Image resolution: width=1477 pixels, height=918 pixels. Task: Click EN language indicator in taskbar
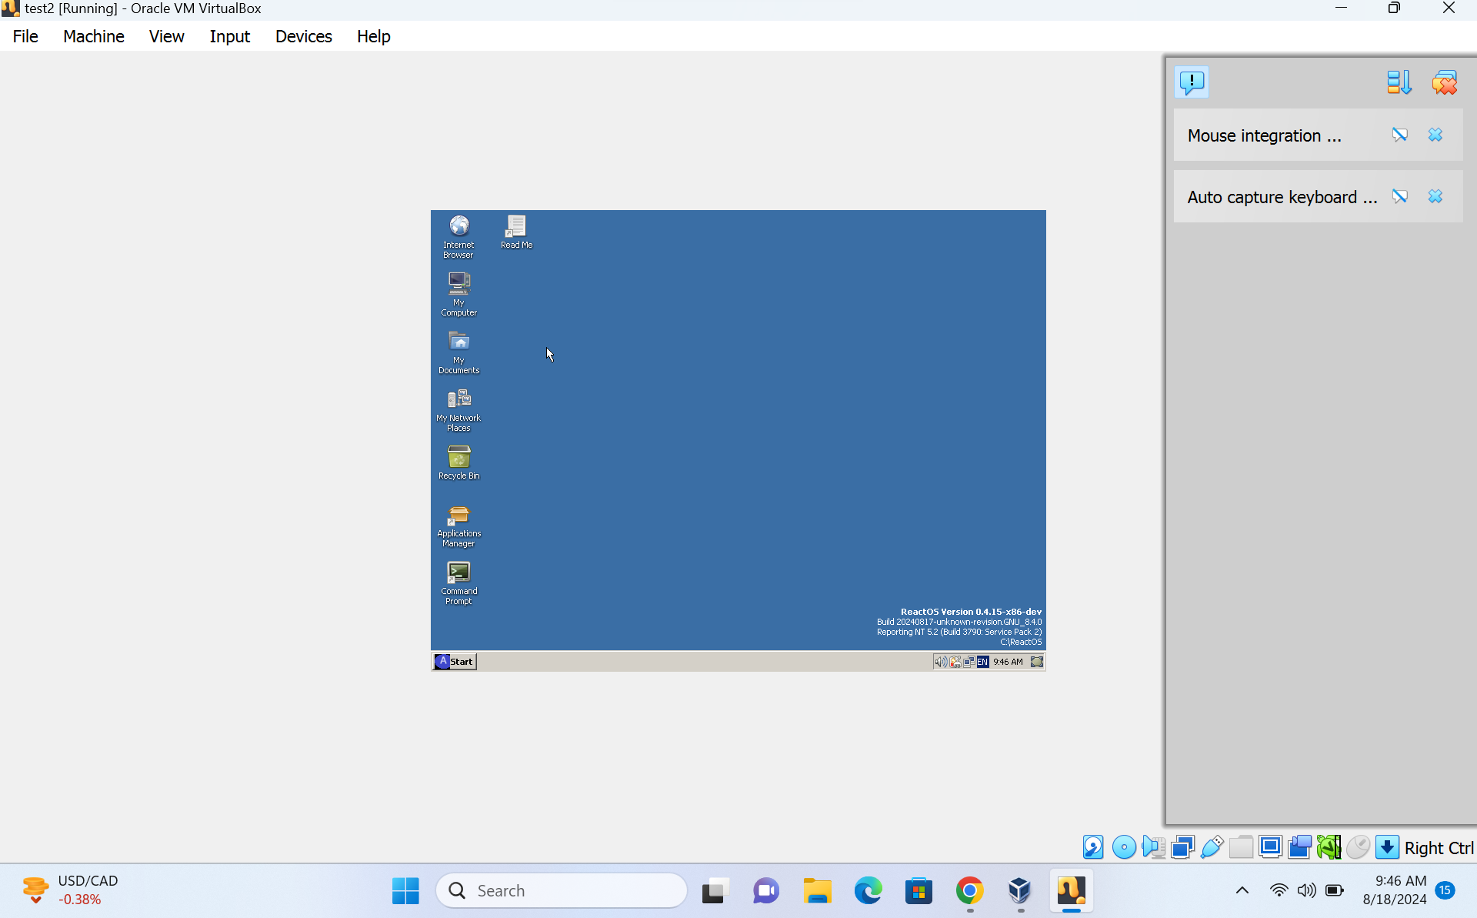coord(982,660)
